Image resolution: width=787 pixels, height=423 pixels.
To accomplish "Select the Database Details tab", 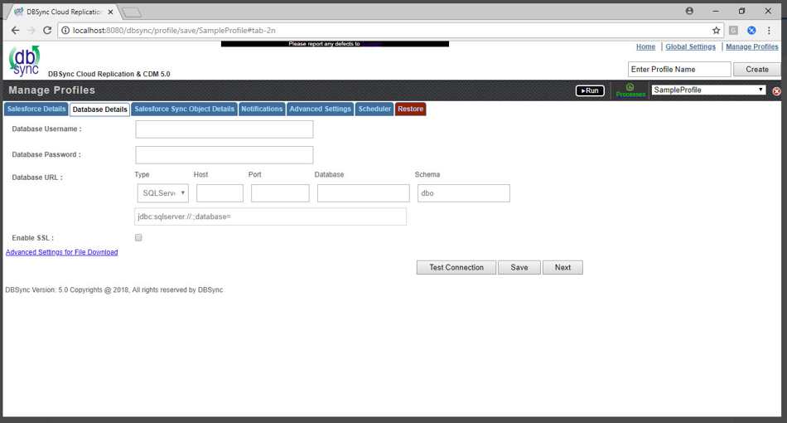I will click(x=100, y=109).
